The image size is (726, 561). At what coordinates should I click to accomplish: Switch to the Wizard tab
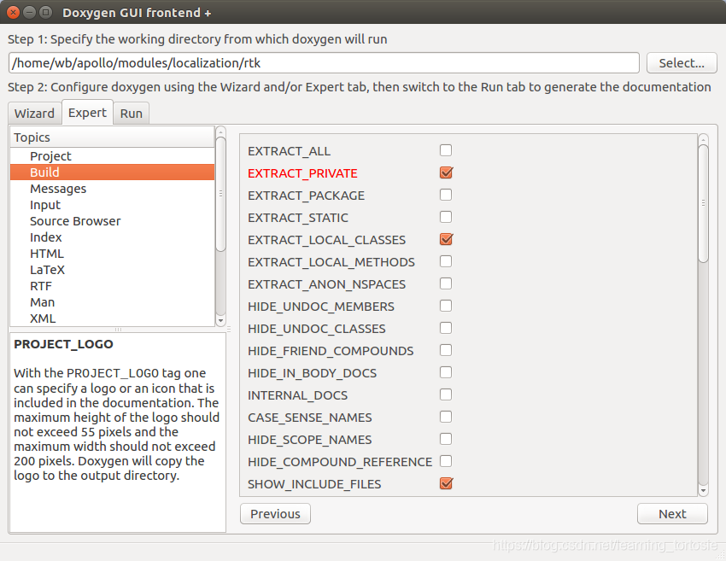tap(34, 114)
